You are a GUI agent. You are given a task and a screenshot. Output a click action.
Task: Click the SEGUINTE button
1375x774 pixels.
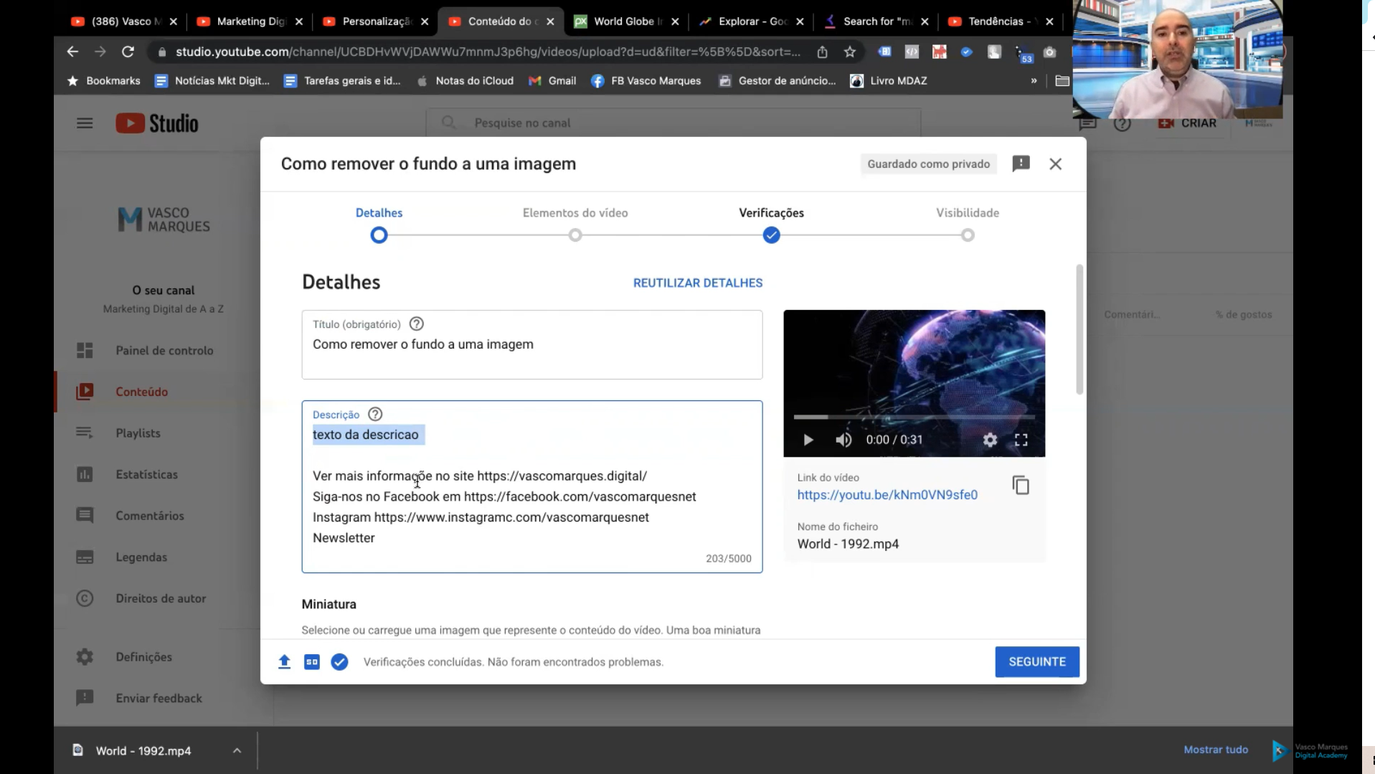[1036, 661]
